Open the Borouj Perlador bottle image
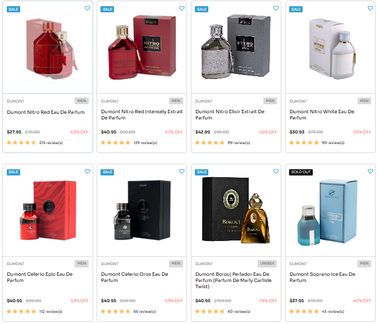The width and height of the screenshot is (379, 324). click(236, 210)
